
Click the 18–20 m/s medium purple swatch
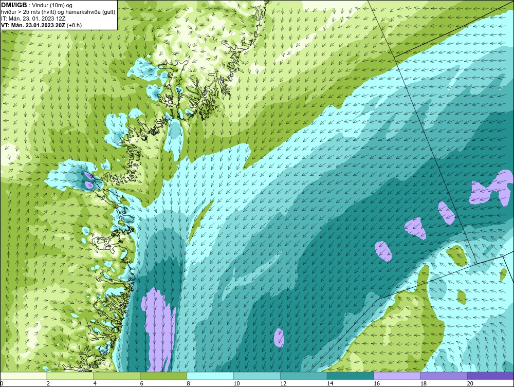[x=444, y=376]
